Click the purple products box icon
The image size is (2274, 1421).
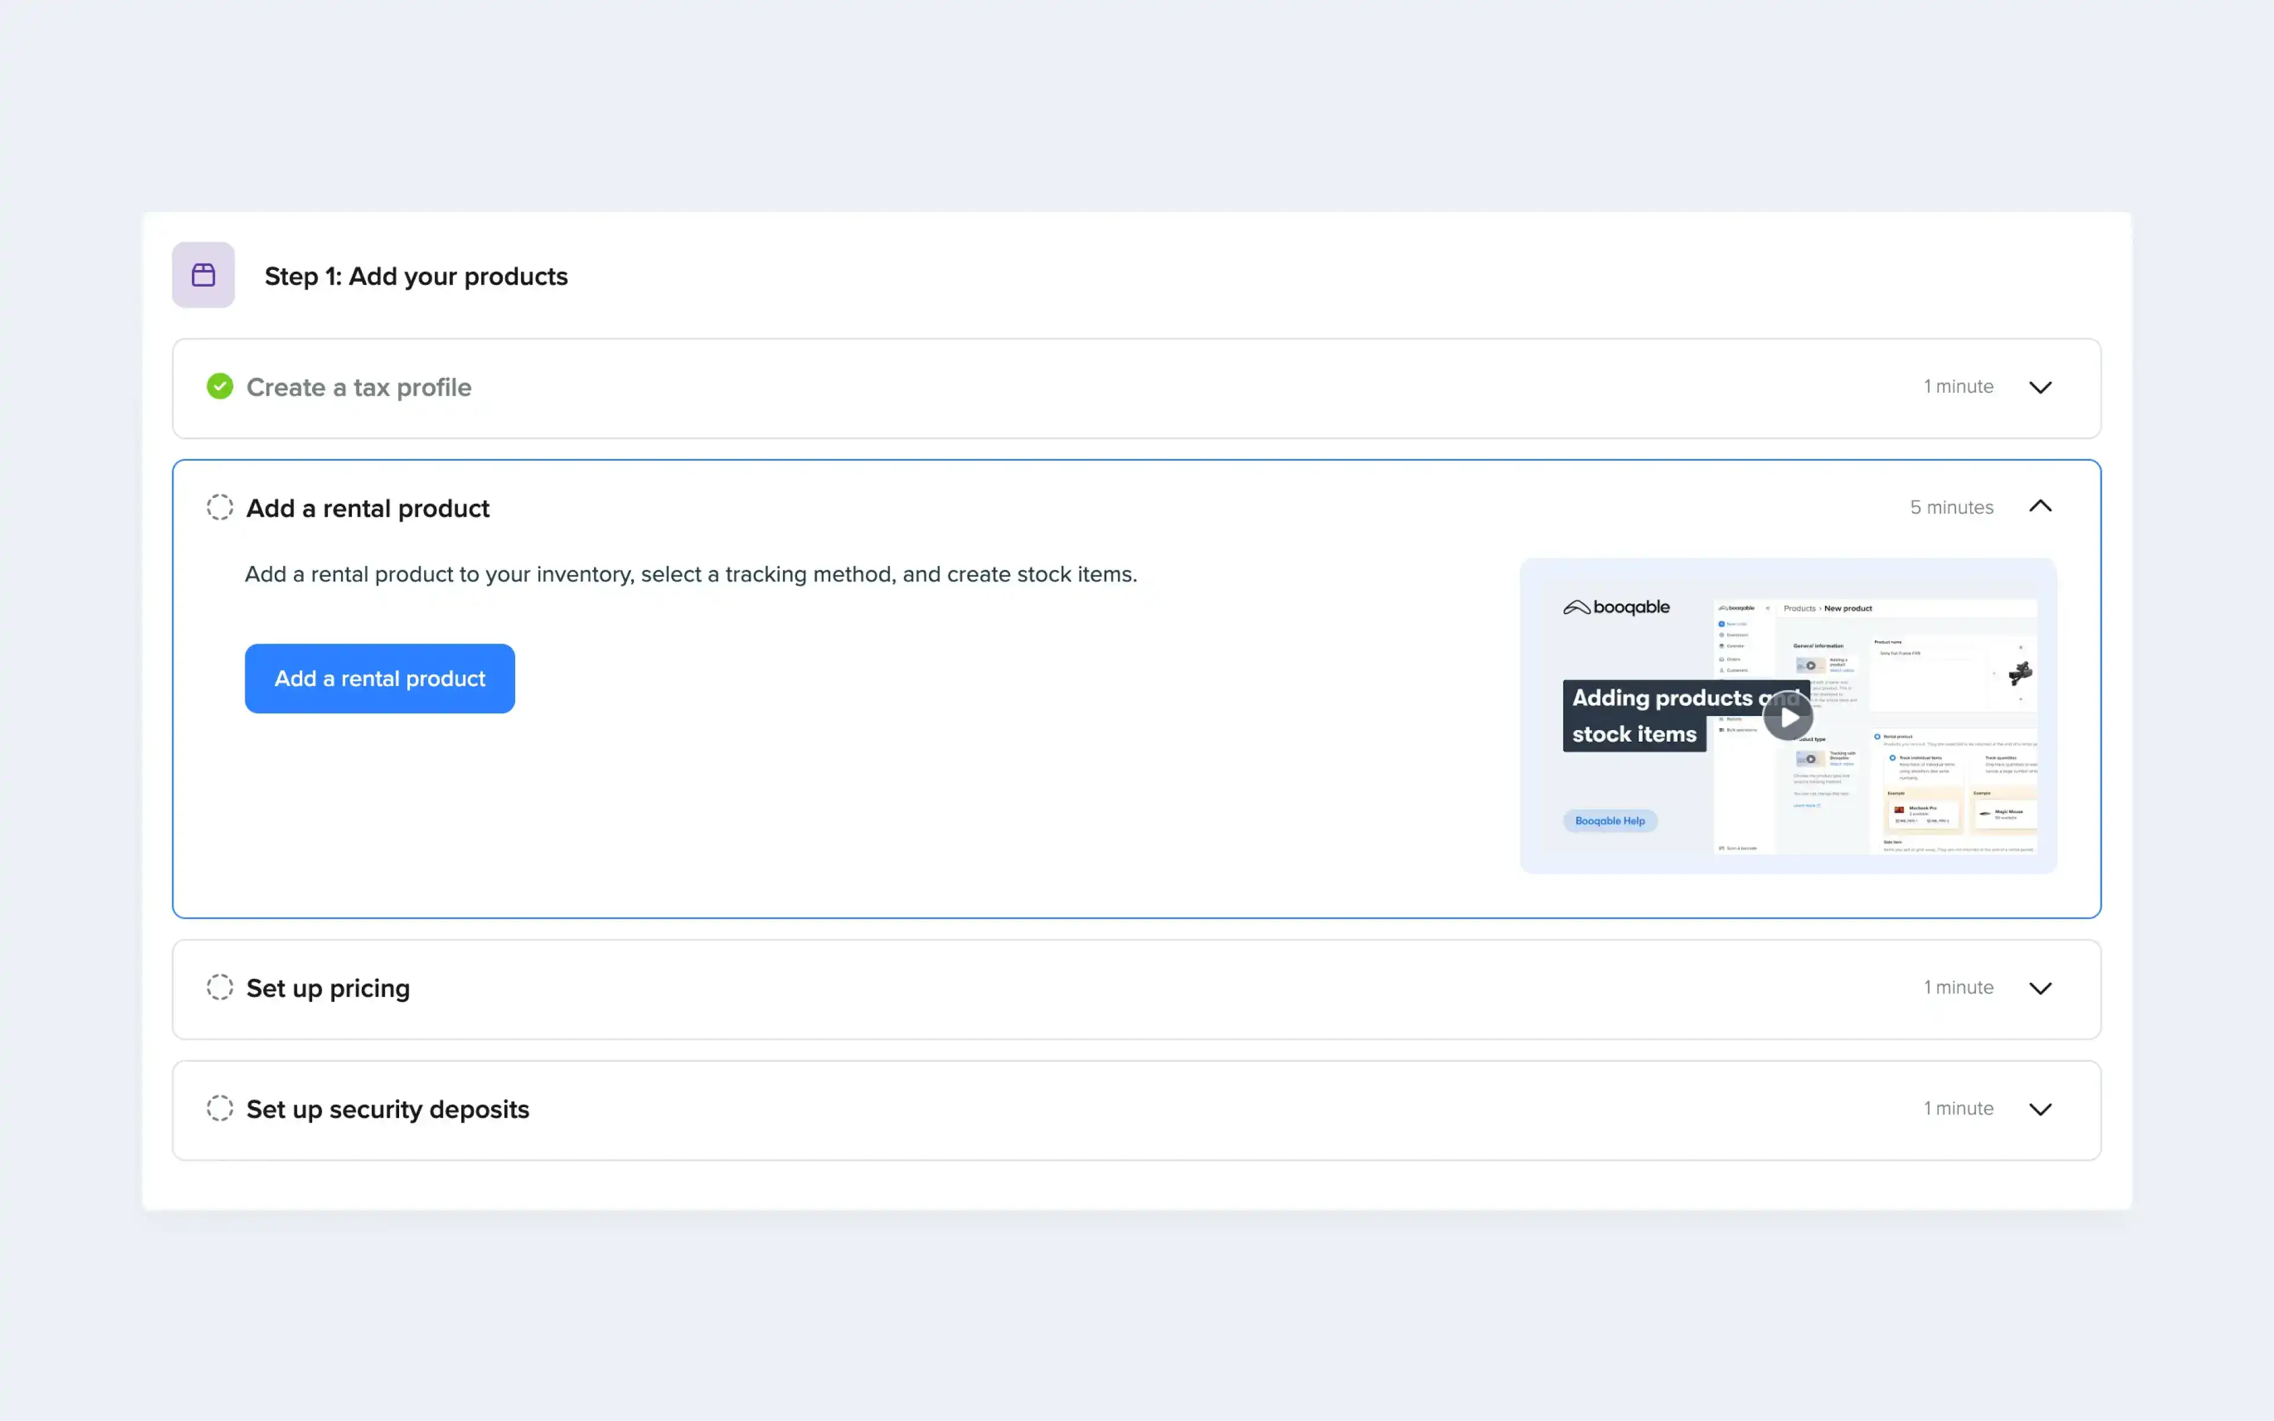point(203,275)
